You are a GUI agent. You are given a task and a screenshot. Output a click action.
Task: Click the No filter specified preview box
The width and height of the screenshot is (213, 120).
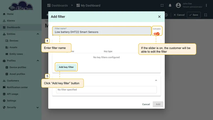point(106,90)
